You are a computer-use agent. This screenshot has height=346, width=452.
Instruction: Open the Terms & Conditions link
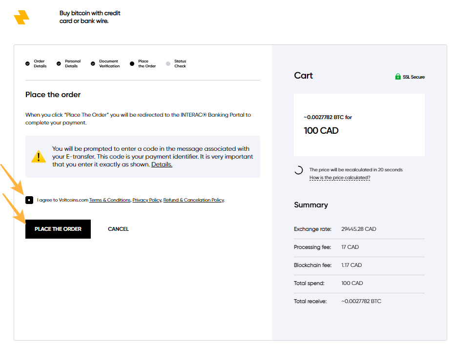tap(110, 200)
